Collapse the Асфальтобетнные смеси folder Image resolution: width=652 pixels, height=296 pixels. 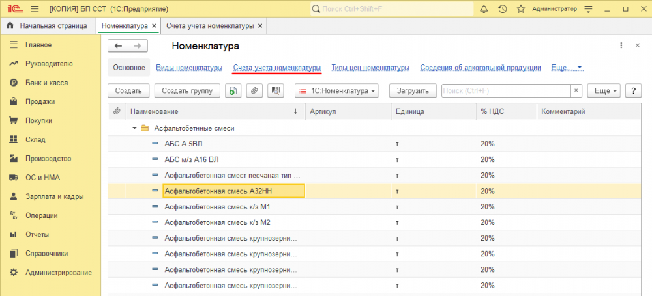134,128
